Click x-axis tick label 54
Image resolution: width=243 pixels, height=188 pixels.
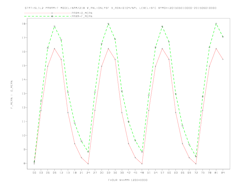156,173
